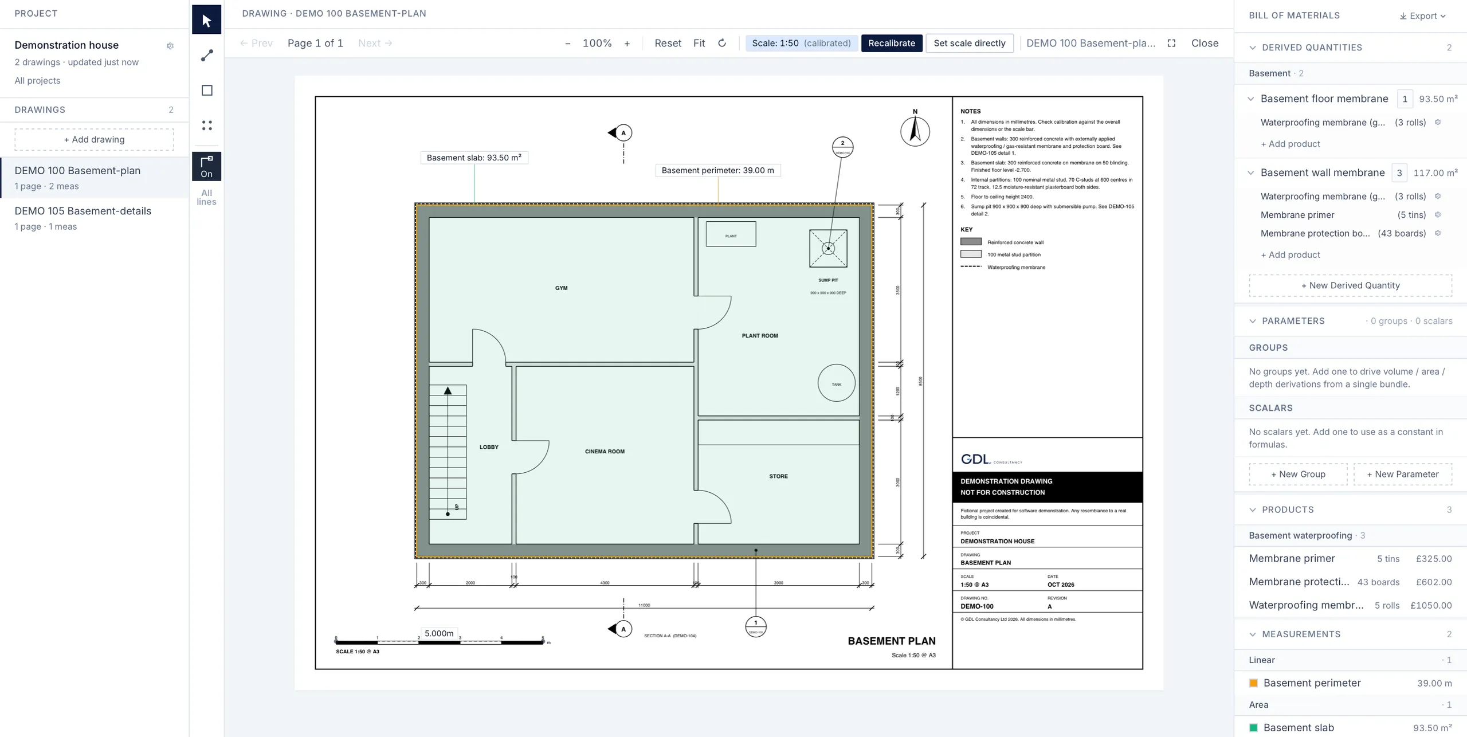Screen dimensions: 1467x737
Task: Click the rotate drawing icon
Action: [722, 43]
